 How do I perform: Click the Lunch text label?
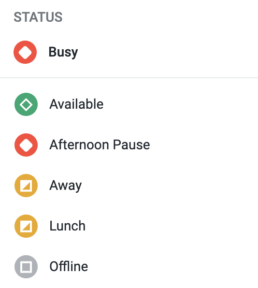coord(68,226)
